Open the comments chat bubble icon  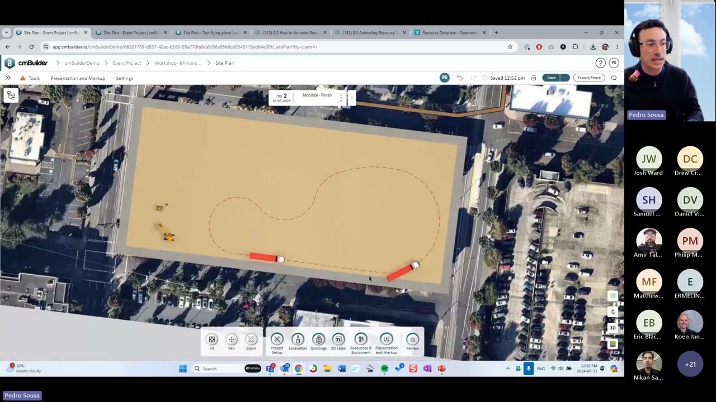point(614,78)
